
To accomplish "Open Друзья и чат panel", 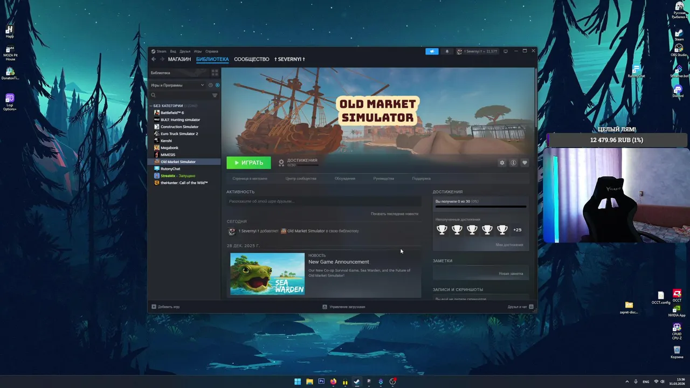I will [x=520, y=307].
